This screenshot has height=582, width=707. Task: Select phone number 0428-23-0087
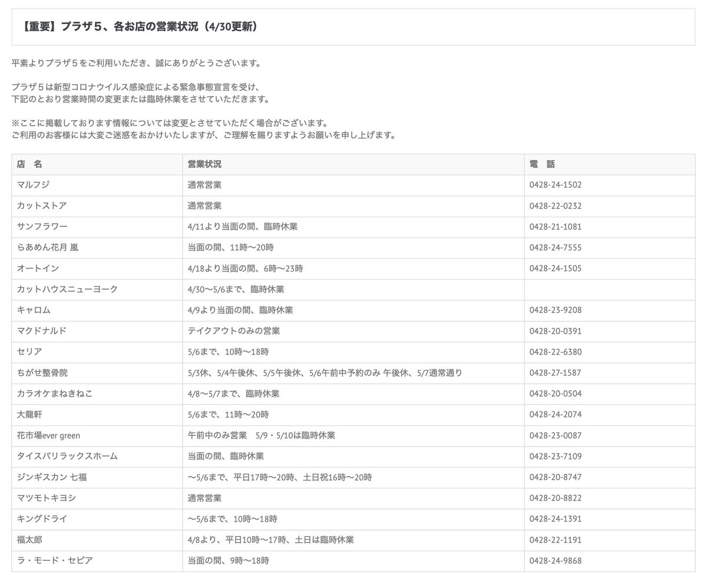(556, 435)
